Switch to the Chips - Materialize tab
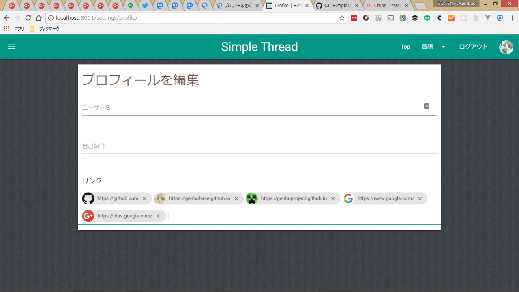The width and height of the screenshot is (519, 292). (387, 6)
